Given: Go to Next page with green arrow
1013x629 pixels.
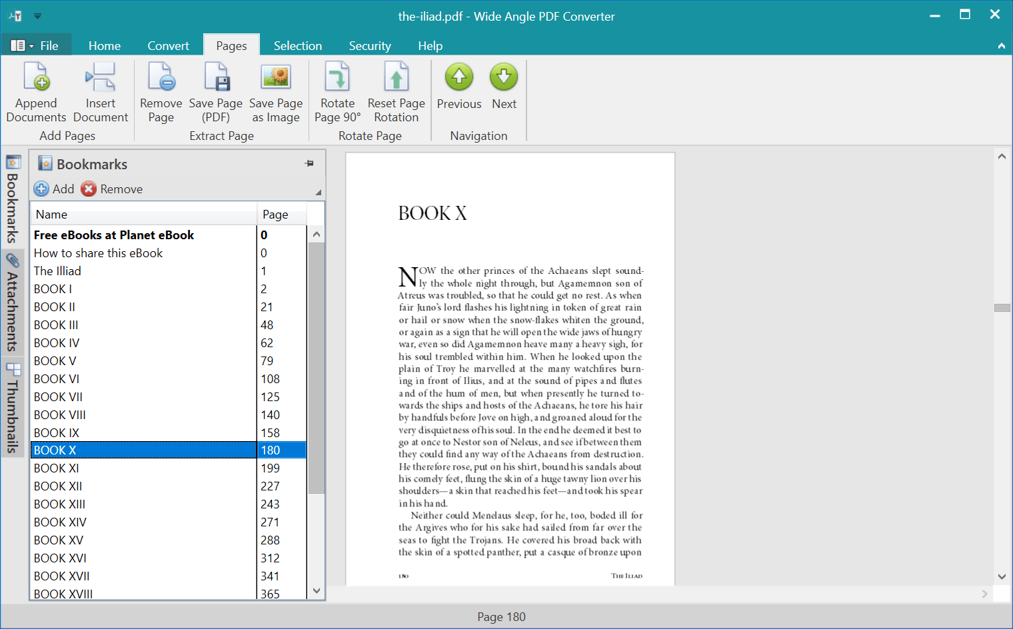Looking at the screenshot, I should 504,77.
